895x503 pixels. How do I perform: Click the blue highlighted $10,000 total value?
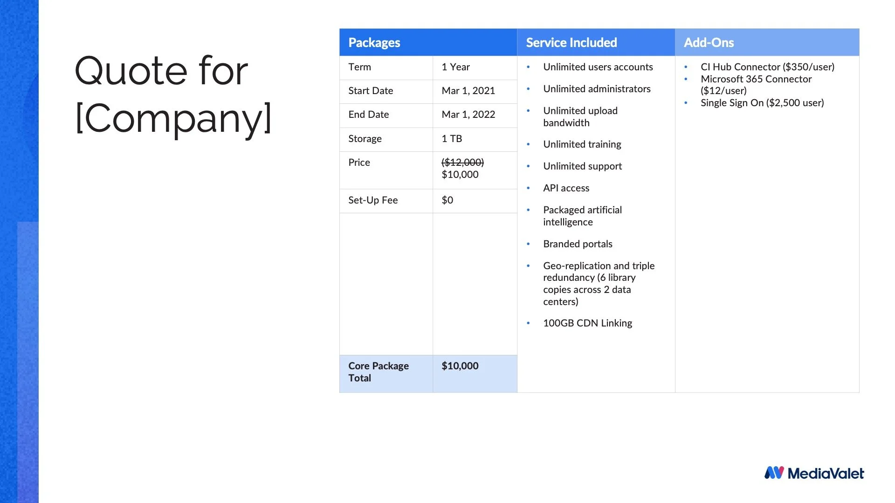click(460, 366)
